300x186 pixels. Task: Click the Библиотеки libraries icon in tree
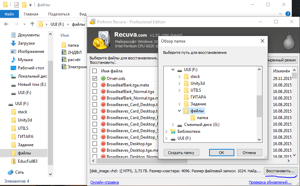point(173,131)
